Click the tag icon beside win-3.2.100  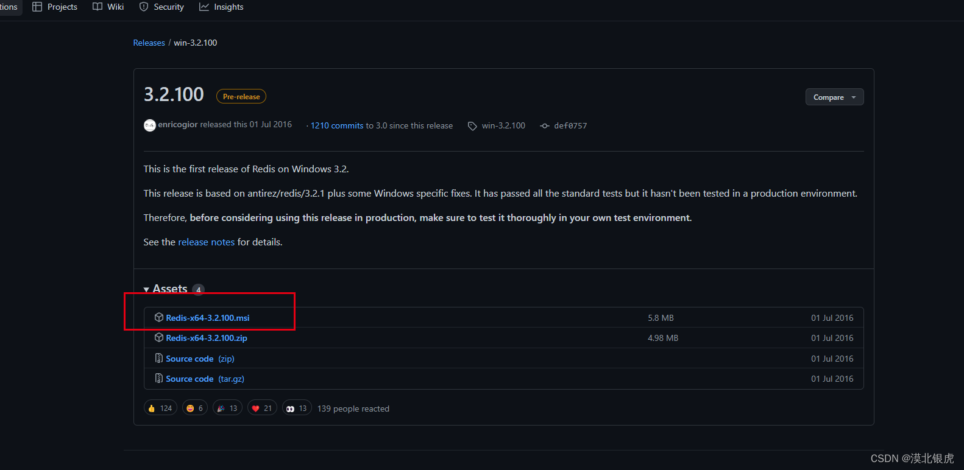click(x=472, y=125)
